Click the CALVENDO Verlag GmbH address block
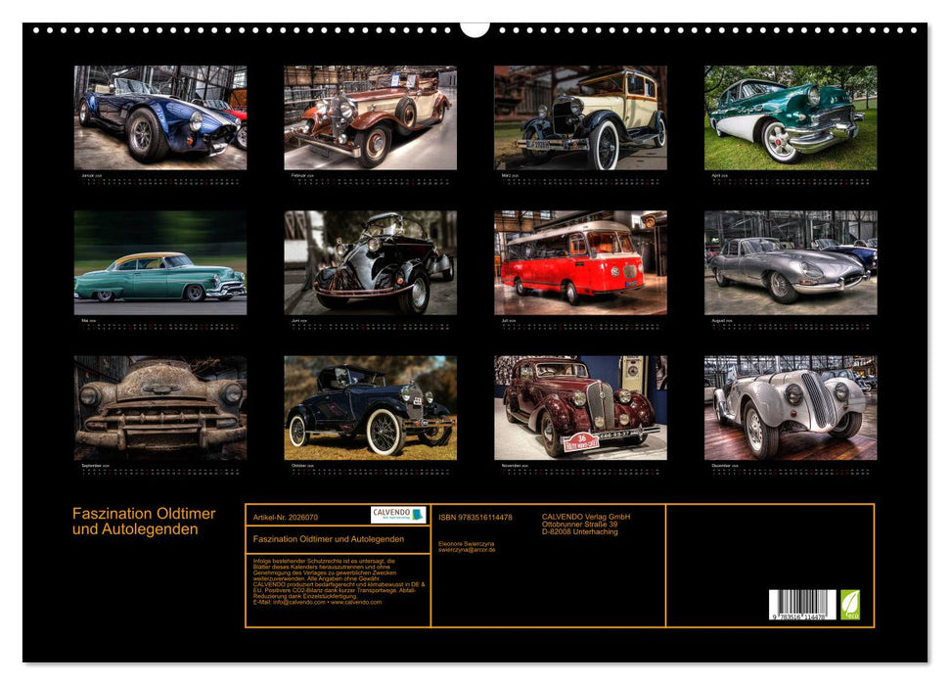Image resolution: width=950 pixels, height=685 pixels. click(x=585, y=522)
